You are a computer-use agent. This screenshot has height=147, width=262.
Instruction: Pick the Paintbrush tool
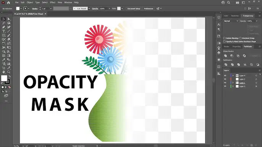click(9, 35)
